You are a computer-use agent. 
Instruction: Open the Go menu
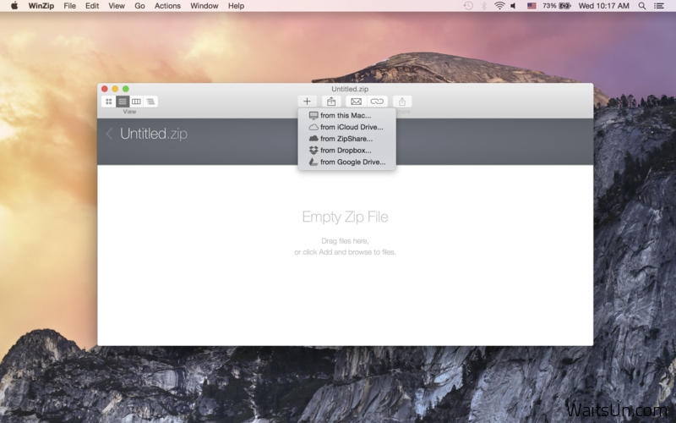(139, 6)
